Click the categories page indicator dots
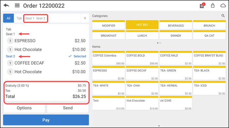The height and width of the screenshot is (128, 229). tap(159, 43)
